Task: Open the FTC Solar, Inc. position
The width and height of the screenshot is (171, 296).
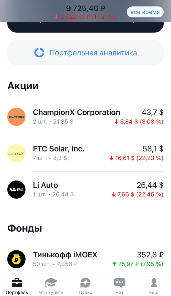Action: pos(59,149)
